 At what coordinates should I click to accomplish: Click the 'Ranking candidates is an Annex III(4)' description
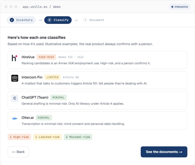tap(86, 63)
